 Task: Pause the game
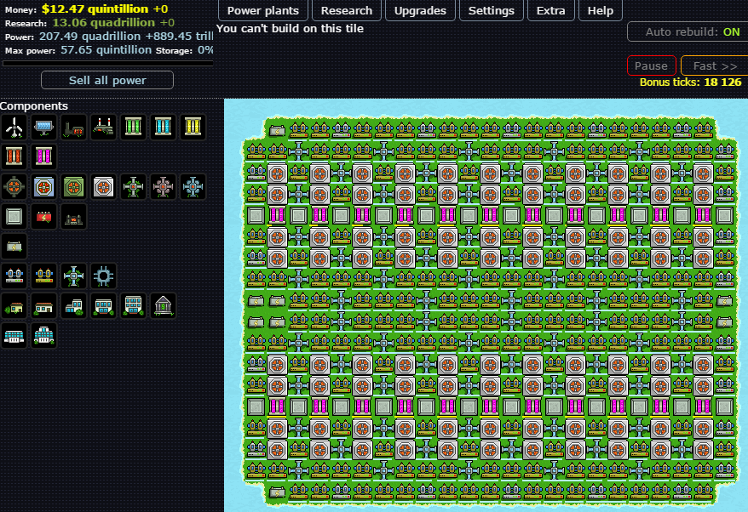click(651, 65)
